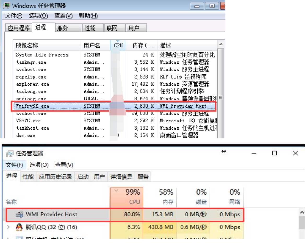Select explorer.exe process row
Viewport: 307px width, 246px height.
pos(115,84)
